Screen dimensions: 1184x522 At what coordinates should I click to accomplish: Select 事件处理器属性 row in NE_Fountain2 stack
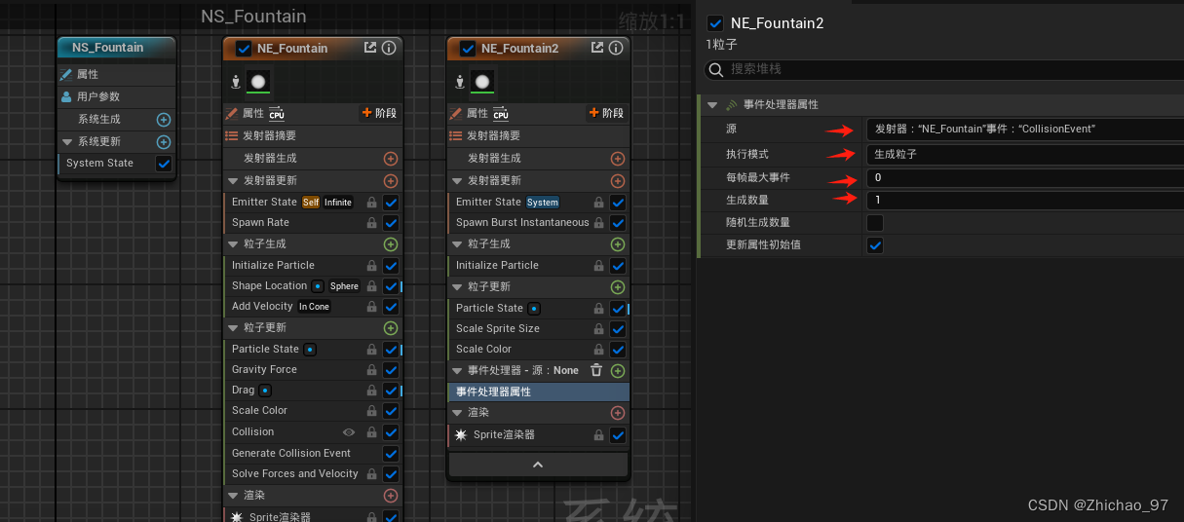(x=538, y=391)
